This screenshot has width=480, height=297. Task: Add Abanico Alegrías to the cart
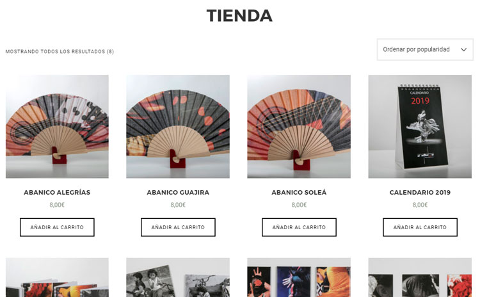pos(57,227)
